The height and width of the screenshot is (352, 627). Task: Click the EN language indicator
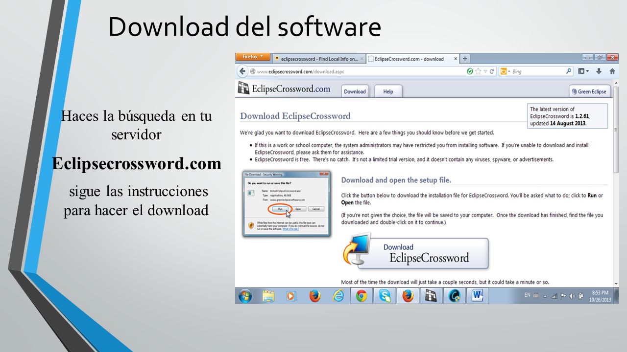(528, 295)
